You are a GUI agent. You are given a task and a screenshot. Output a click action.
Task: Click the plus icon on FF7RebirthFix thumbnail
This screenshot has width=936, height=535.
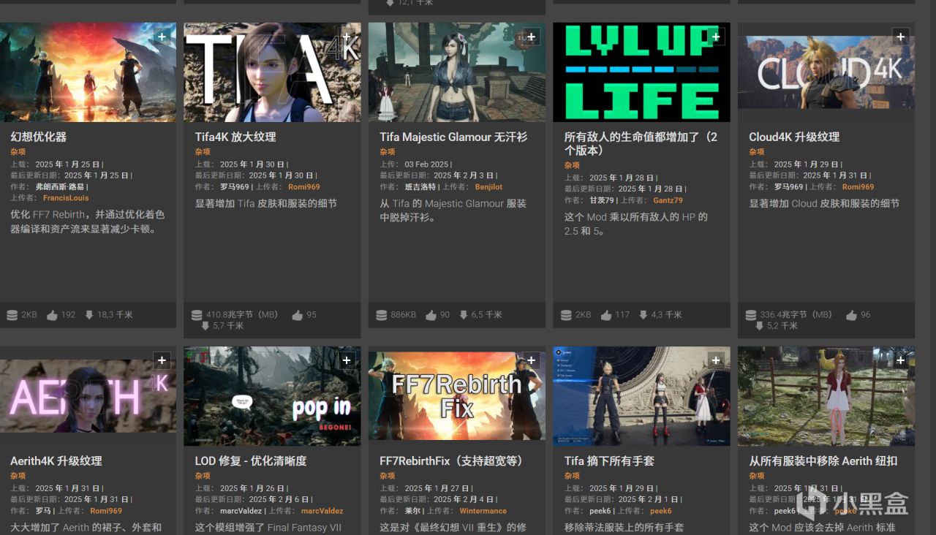point(532,360)
